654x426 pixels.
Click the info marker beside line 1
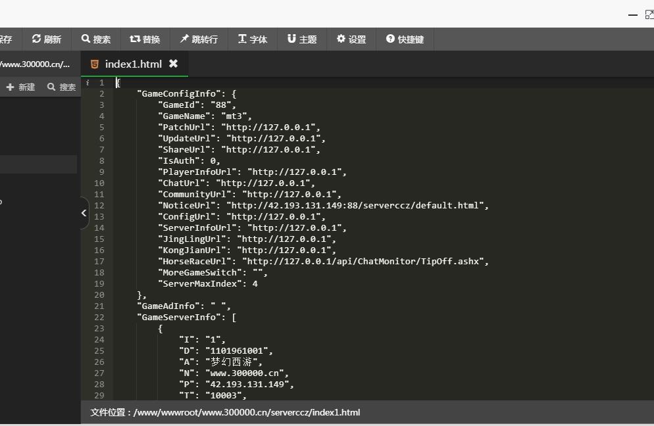pos(88,83)
